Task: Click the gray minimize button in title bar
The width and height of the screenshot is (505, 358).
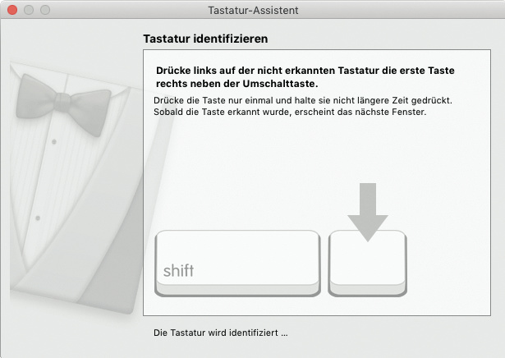Action: coord(29,10)
